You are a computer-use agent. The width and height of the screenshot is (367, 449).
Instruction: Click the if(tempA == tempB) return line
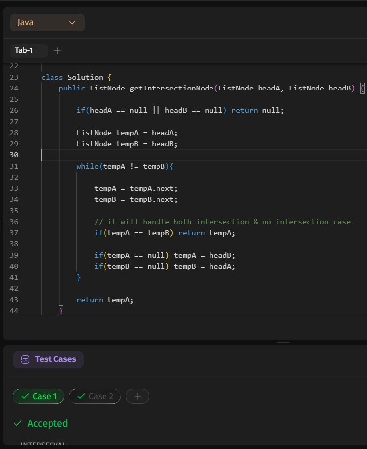point(164,233)
